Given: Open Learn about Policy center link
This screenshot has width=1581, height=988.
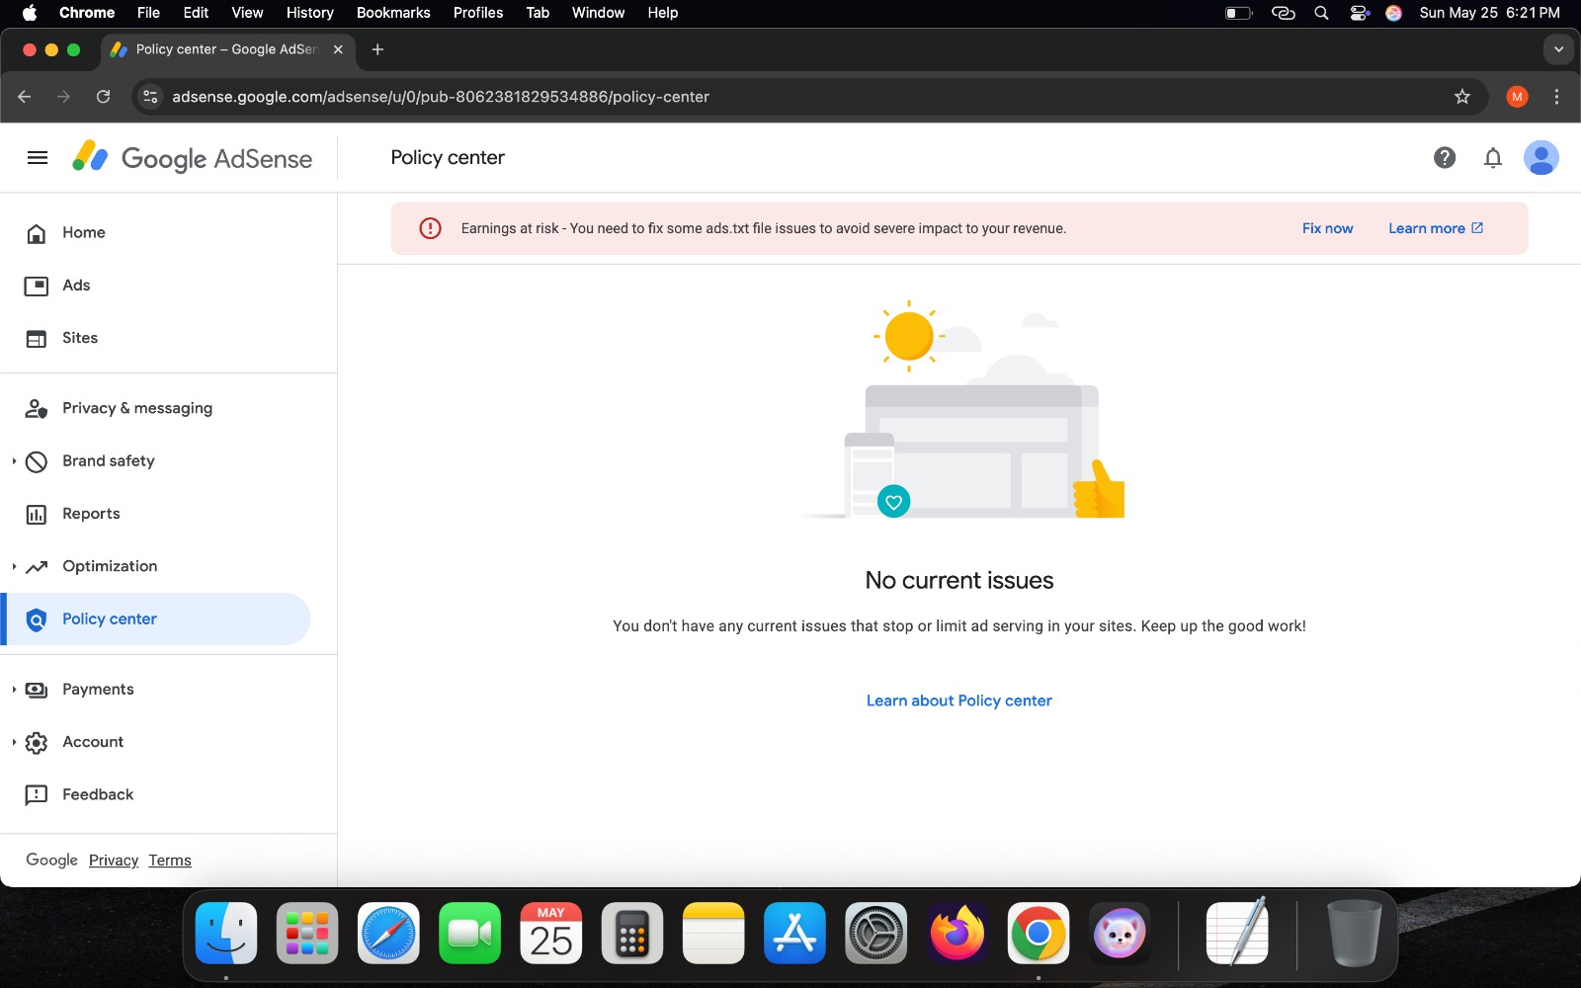Looking at the screenshot, I should (x=958, y=700).
